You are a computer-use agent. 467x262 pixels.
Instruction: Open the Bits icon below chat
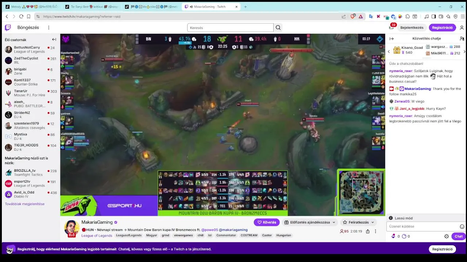tap(393, 236)
